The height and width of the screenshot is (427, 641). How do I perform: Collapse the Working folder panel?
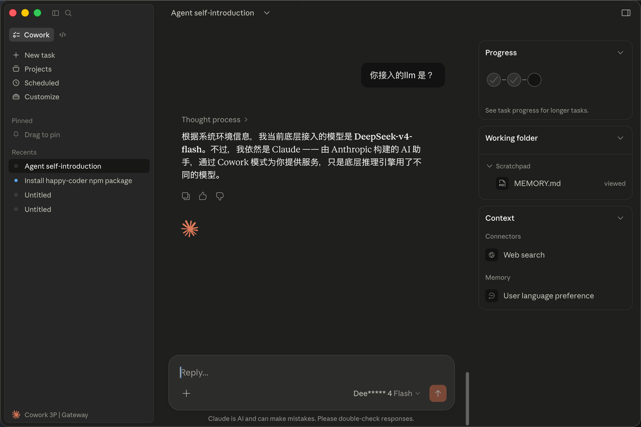click(620, 138)
